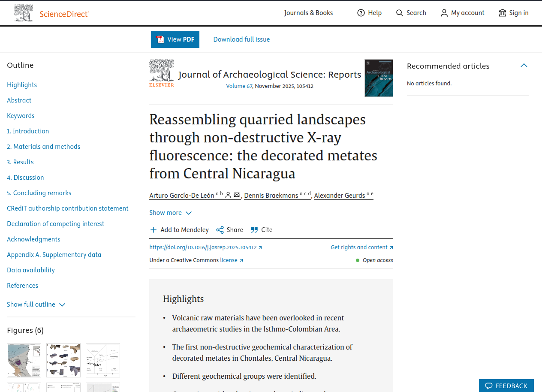Click the Sign in institution icon
This screenshot has height=392, width=542.
(x=503, y=13)
